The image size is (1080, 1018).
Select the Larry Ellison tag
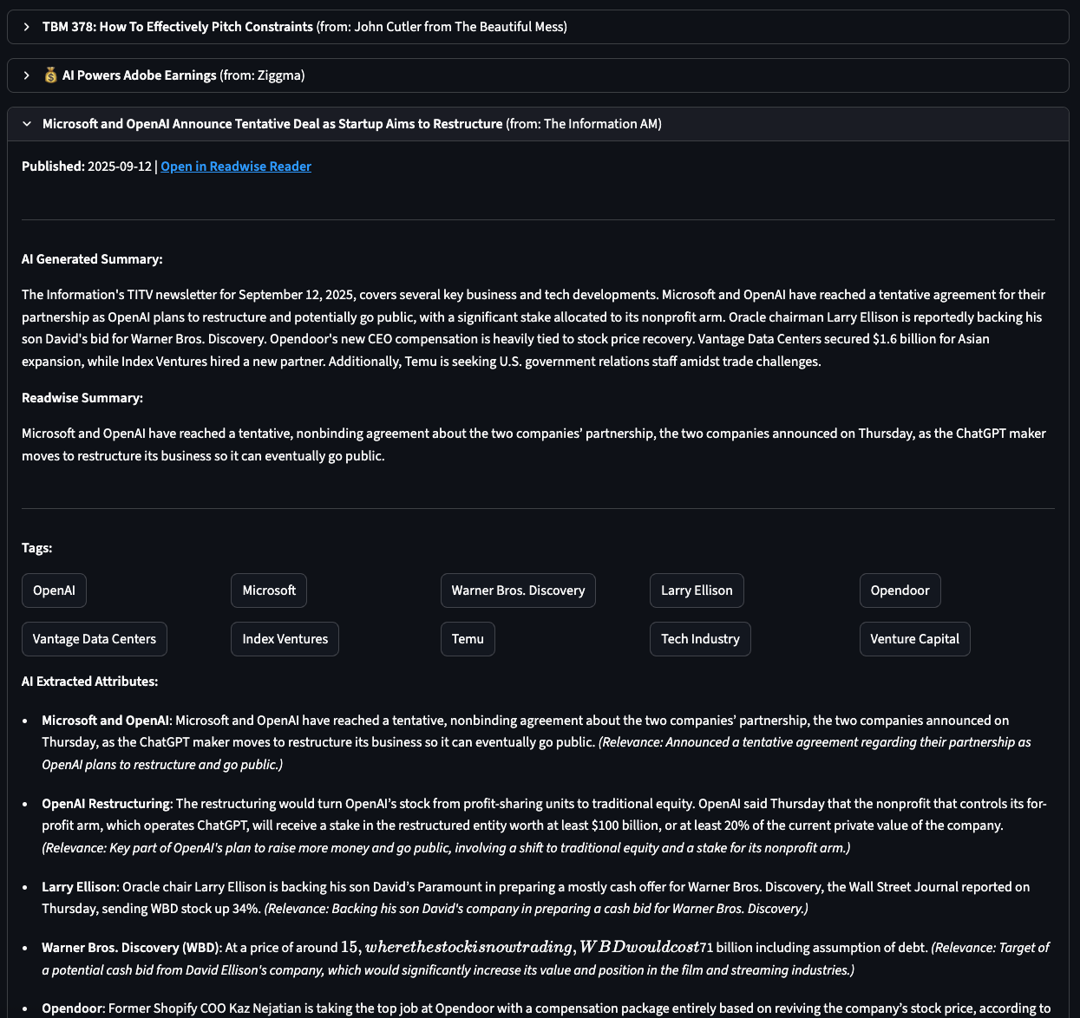697,591
